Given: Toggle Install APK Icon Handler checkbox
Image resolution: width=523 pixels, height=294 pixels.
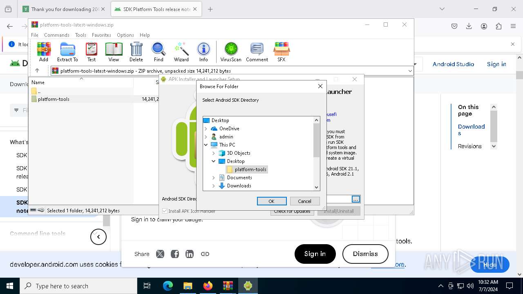Looking at the screenshot, I should pyautogui.click(x=165, y=211).
